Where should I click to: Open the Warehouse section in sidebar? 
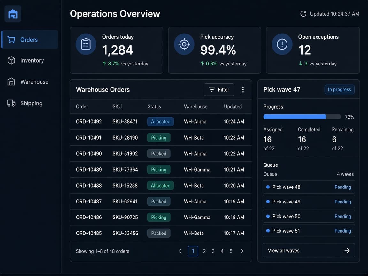pyautogui.click(x=30, y=82)
